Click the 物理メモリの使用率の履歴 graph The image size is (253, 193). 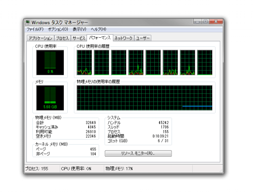tap(145, 98)
